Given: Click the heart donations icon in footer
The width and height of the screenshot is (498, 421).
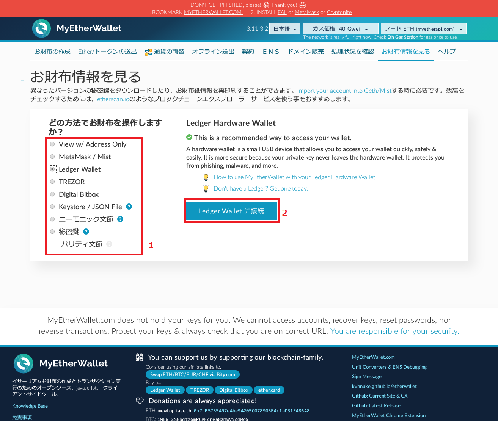Looking at the screenshot, I should tap(140, 401).
